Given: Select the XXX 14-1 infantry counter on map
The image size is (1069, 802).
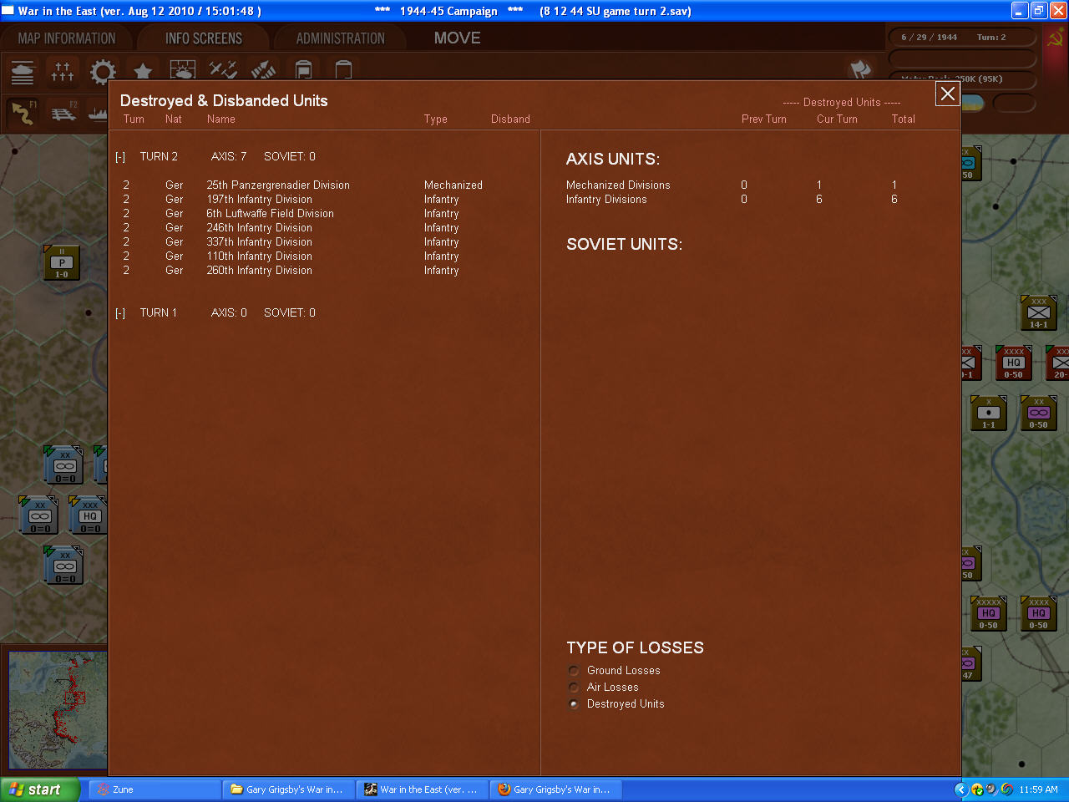Looking at the screenshot, I should [1039, 312].
